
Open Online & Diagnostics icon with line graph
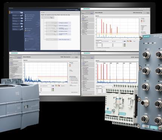[22, 29]
